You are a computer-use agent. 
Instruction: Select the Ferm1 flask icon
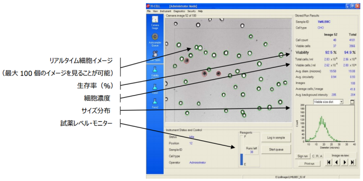tap(155, 87)
